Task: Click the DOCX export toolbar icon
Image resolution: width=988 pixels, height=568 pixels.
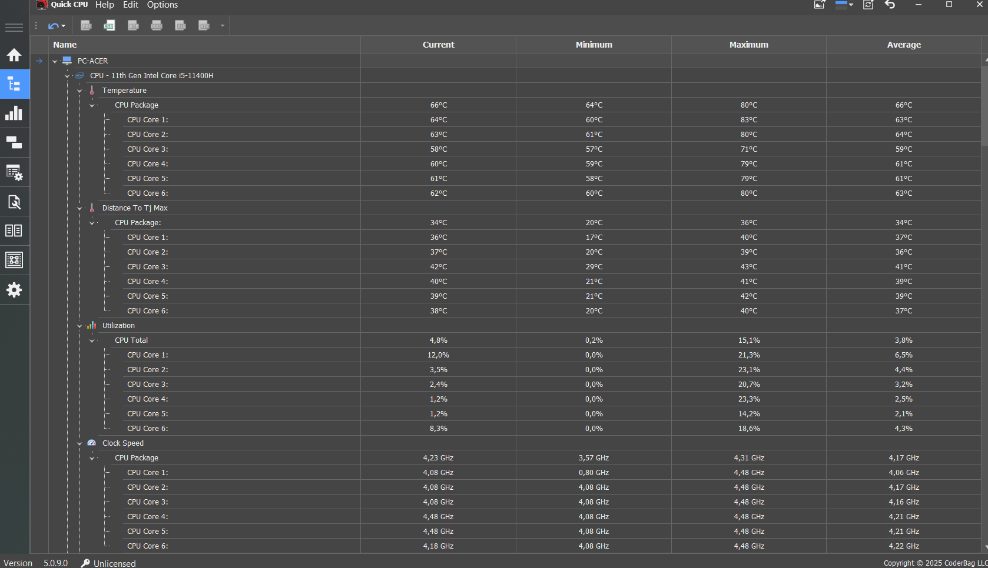Action: pos(157,25)
